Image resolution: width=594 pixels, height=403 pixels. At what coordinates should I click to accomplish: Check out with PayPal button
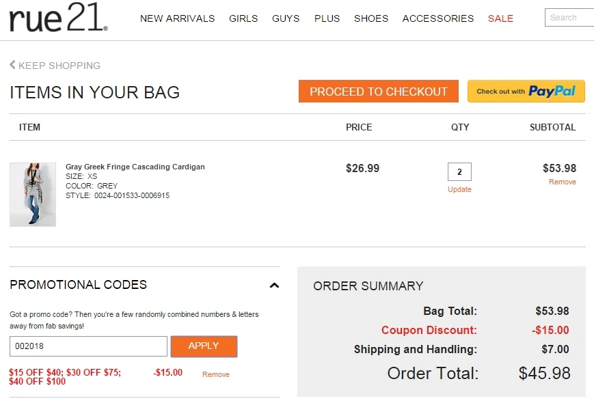tap(526, 92)
